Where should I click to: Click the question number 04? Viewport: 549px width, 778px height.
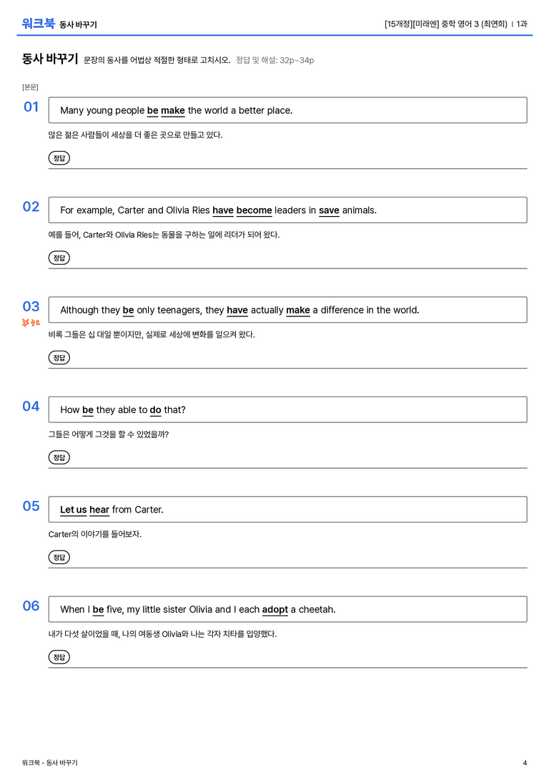point(31,407)
